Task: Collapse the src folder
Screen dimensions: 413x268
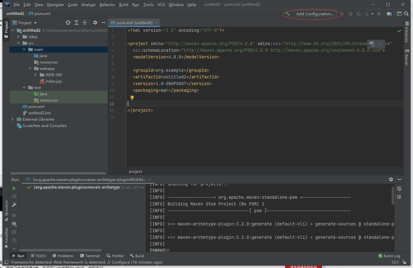Action: click(18, 43)
